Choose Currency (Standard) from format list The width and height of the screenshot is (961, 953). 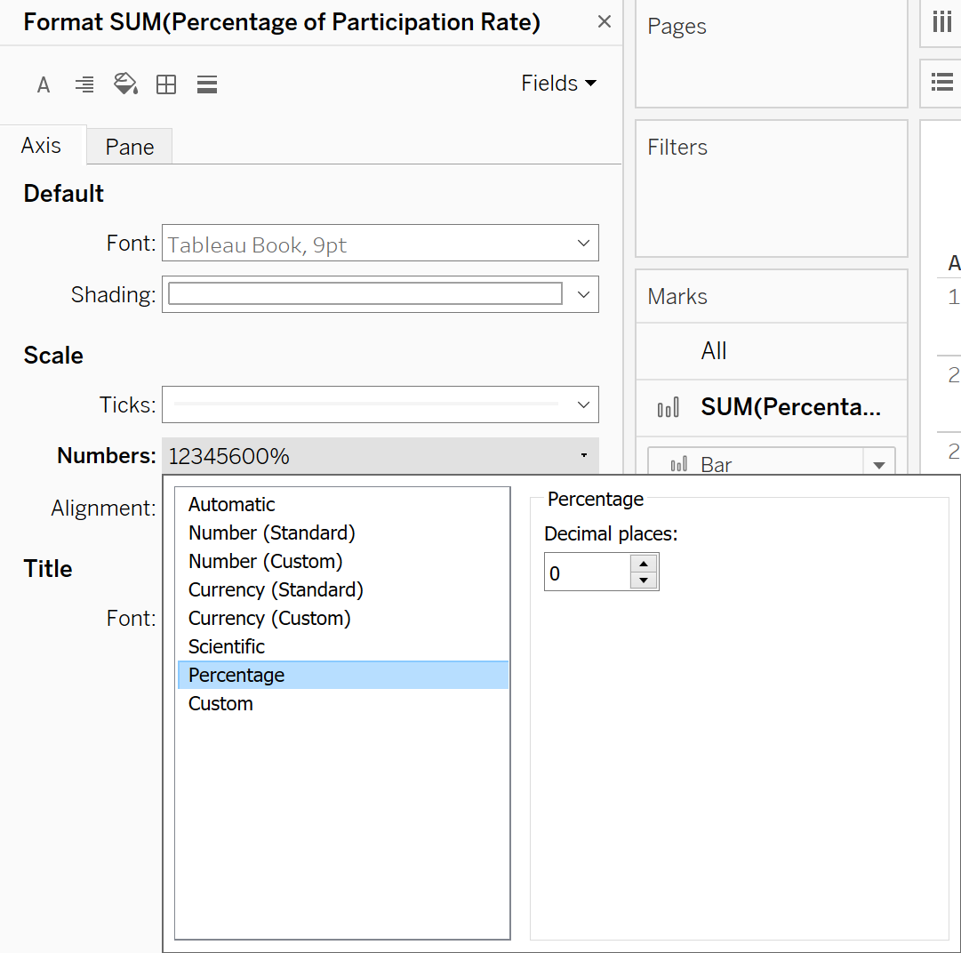[x=276, y=589]
